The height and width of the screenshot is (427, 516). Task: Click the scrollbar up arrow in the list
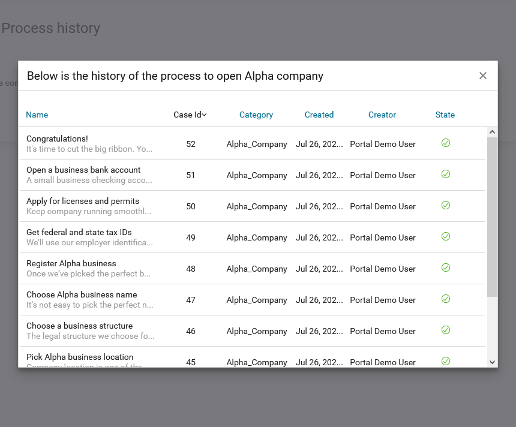coord(493,133)
